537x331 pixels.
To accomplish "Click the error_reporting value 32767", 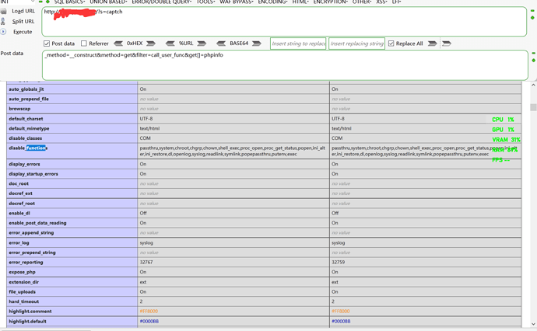I will [x=146, y=263].
